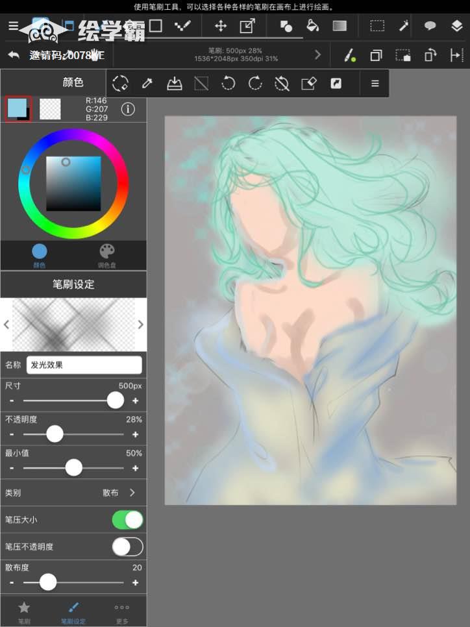The image size is (470, 627).
Task: Tap the edit pencil-box icon
Action: tap(309, 83)
